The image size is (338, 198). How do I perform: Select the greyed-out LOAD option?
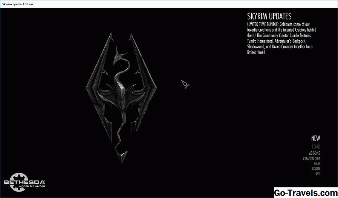[x=316, y=146]
